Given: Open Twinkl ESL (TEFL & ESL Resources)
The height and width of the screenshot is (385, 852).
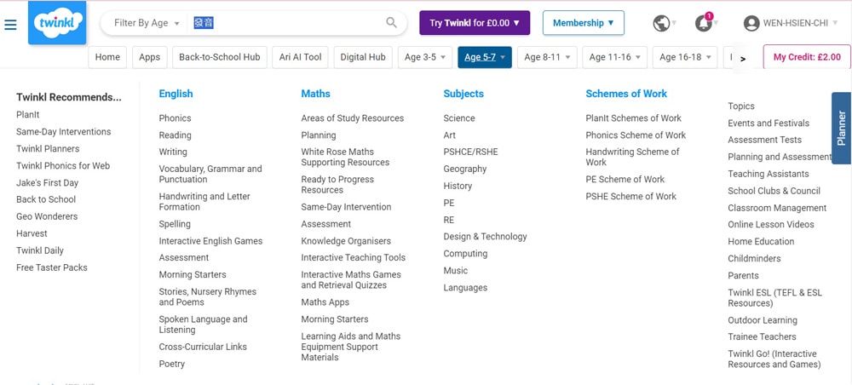Looking at the screenshot, I should click(x=774, y=297).
